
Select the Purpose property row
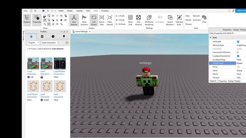[x=228, y=77]
